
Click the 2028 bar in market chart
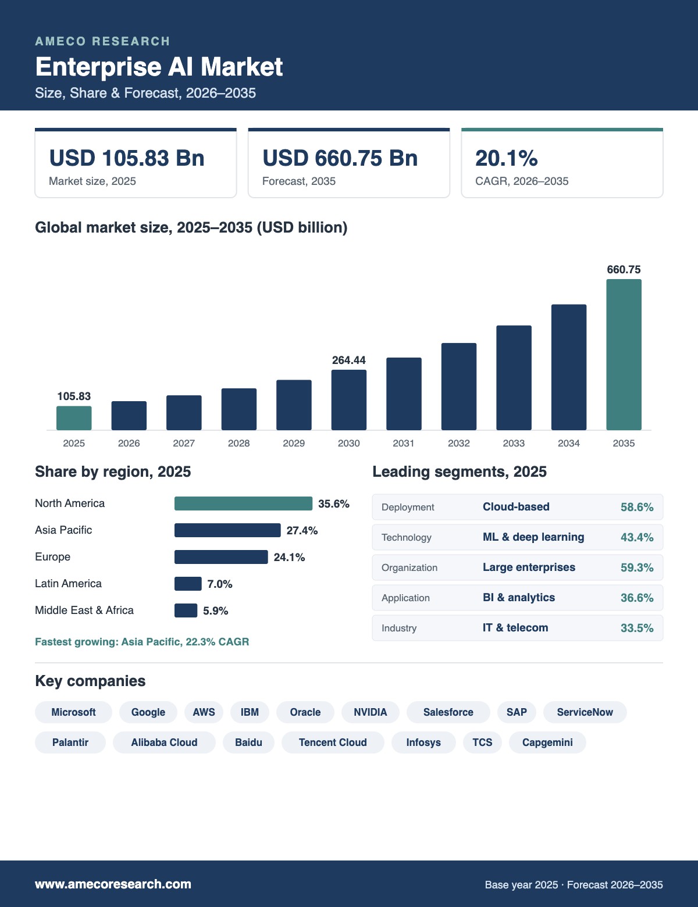point(239,409)
